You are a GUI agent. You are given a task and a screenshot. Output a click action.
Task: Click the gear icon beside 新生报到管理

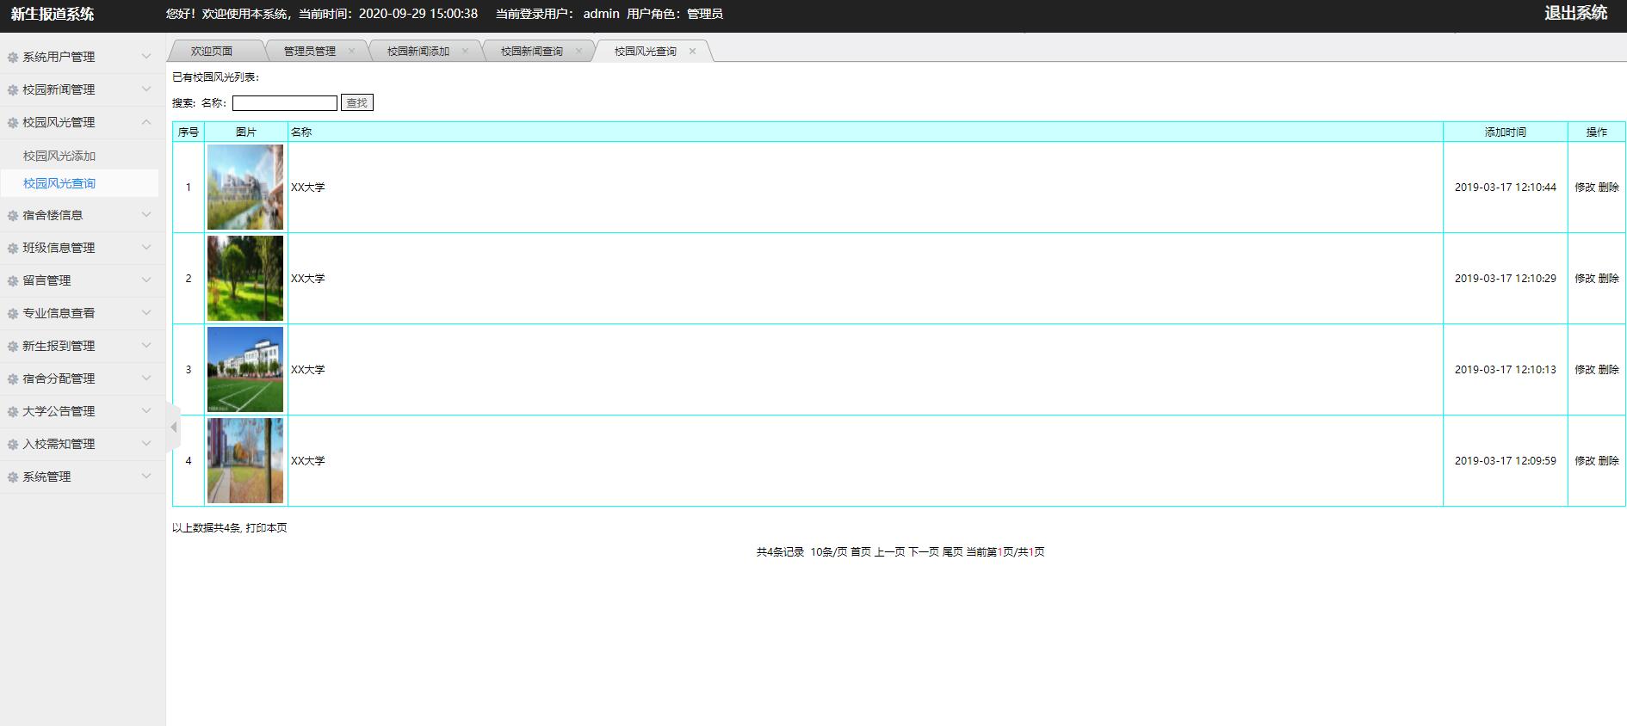point(13,347)
